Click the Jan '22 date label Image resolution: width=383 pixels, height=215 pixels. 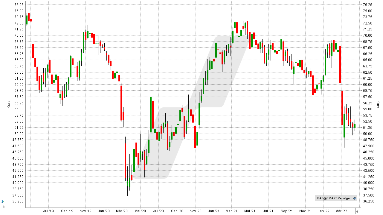pyautogui.click(x=323, y=211)
